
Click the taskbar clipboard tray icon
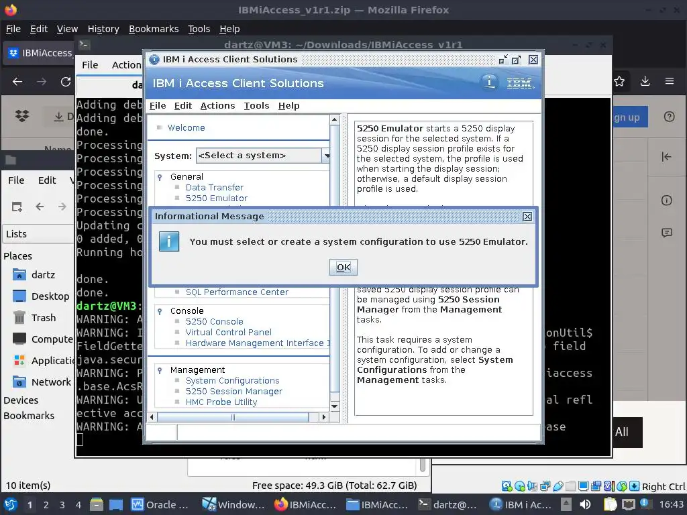(610, 505)
